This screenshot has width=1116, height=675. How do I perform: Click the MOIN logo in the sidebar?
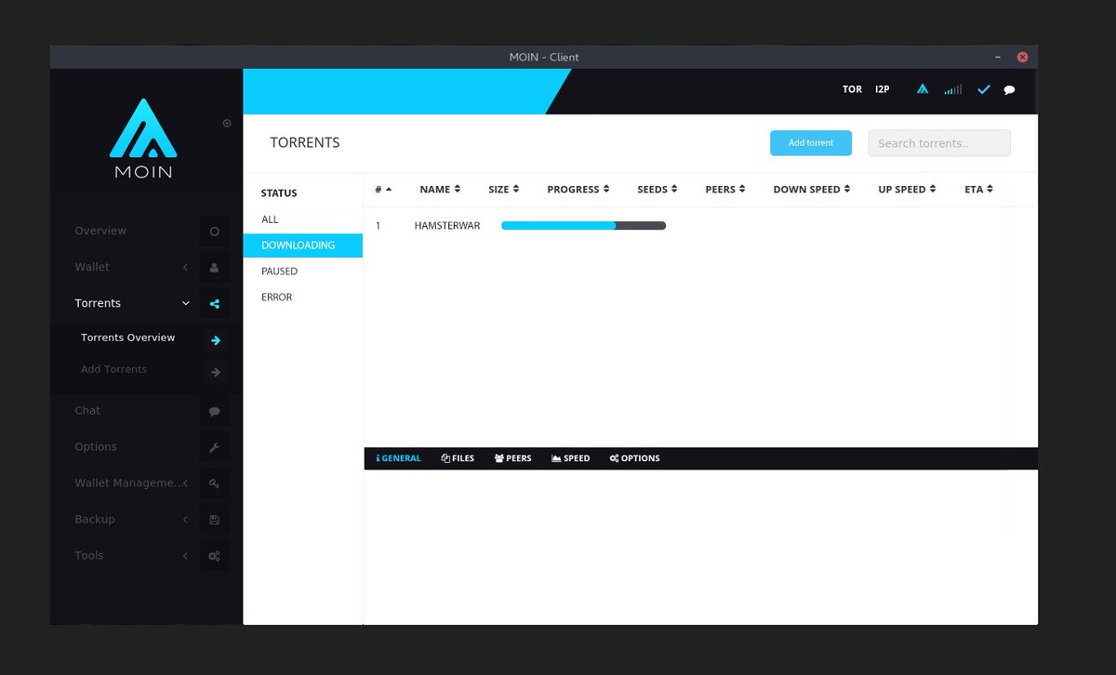click(143, 138)
